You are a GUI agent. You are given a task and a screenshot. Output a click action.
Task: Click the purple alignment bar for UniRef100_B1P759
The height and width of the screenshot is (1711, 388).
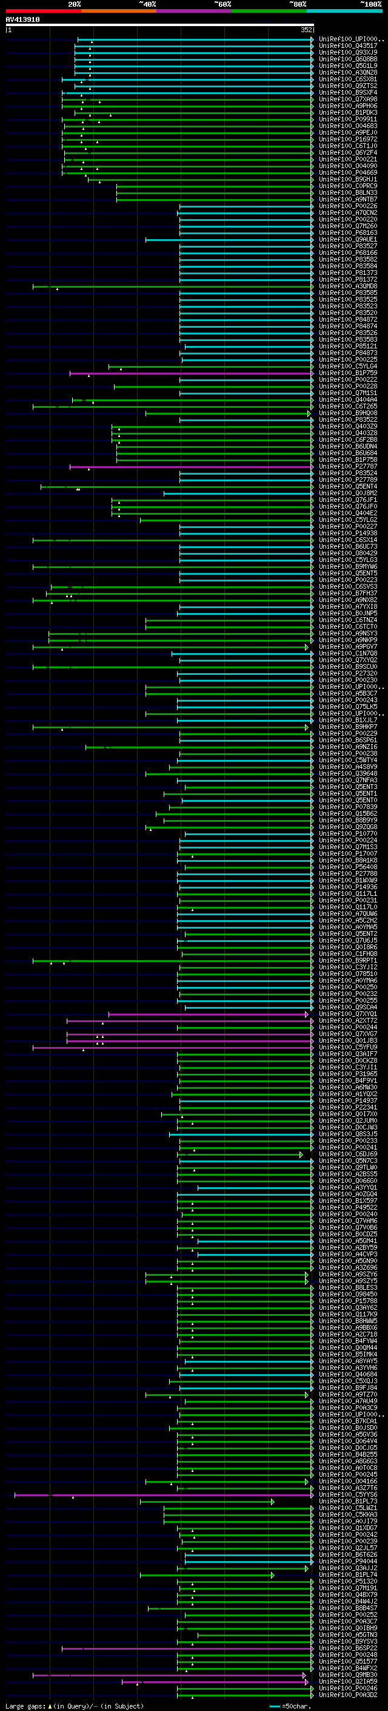[191, 373]
